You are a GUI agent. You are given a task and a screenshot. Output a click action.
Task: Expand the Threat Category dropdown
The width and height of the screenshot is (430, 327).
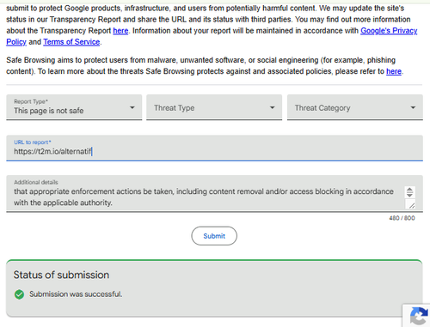[x=355, y=107]
